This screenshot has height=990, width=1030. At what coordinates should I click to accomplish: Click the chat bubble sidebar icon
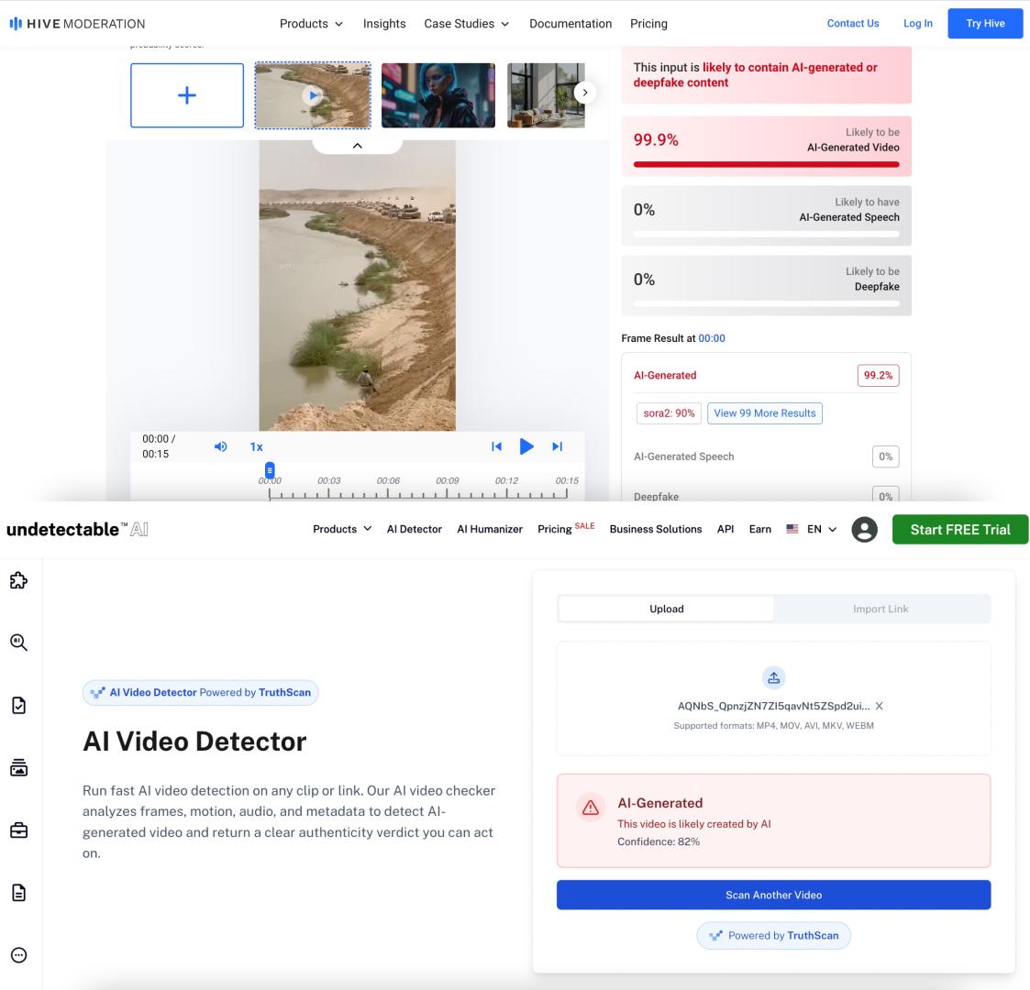[18, 955]
